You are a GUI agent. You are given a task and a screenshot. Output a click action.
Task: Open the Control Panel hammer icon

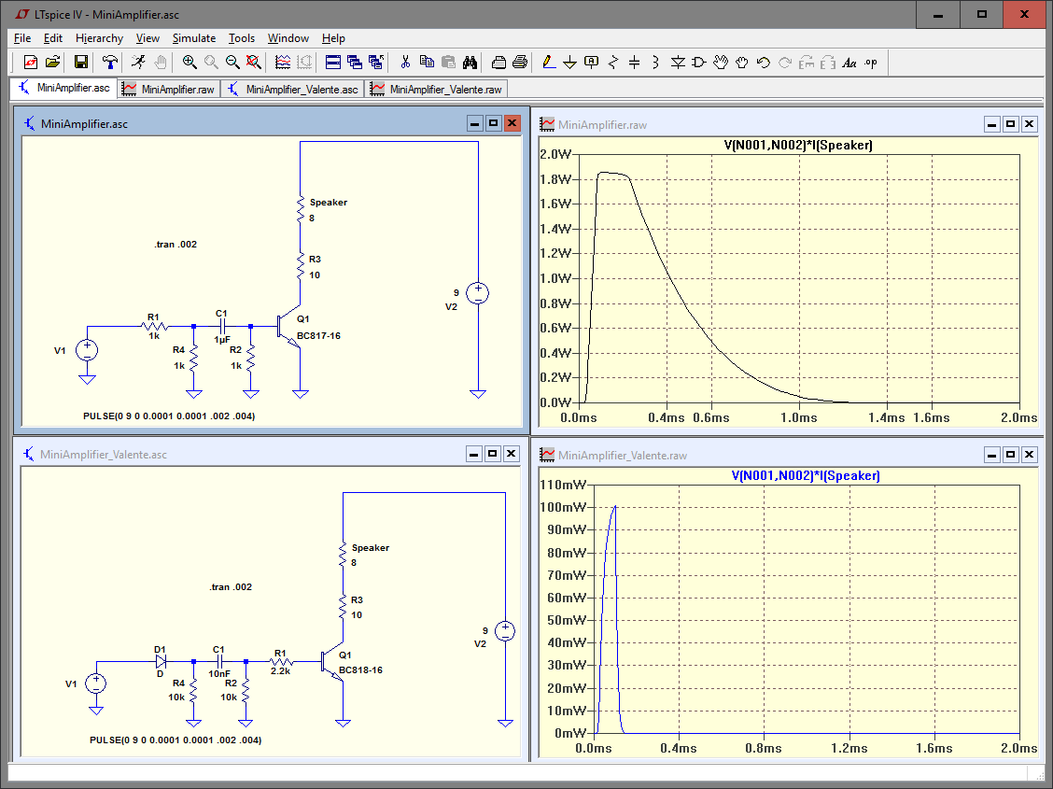point(110,63)
